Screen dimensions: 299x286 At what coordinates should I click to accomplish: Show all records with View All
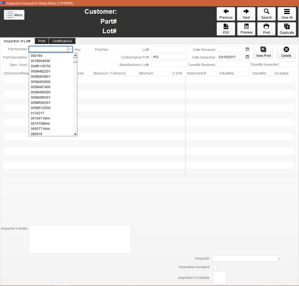coord(287,14)
